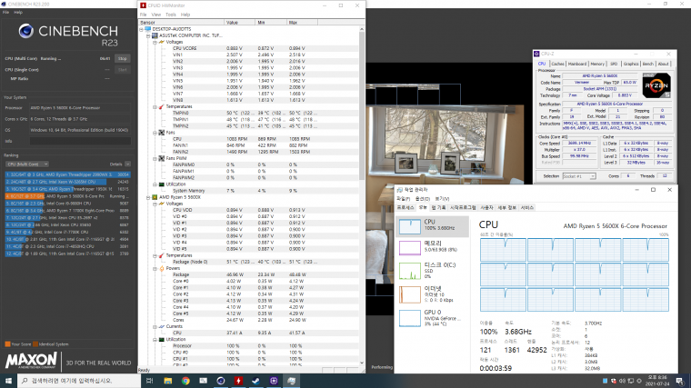This screenshot has height=388, width=691.
Task: Switch to the About tab in CPU-Z
Action: click(663, 64)
